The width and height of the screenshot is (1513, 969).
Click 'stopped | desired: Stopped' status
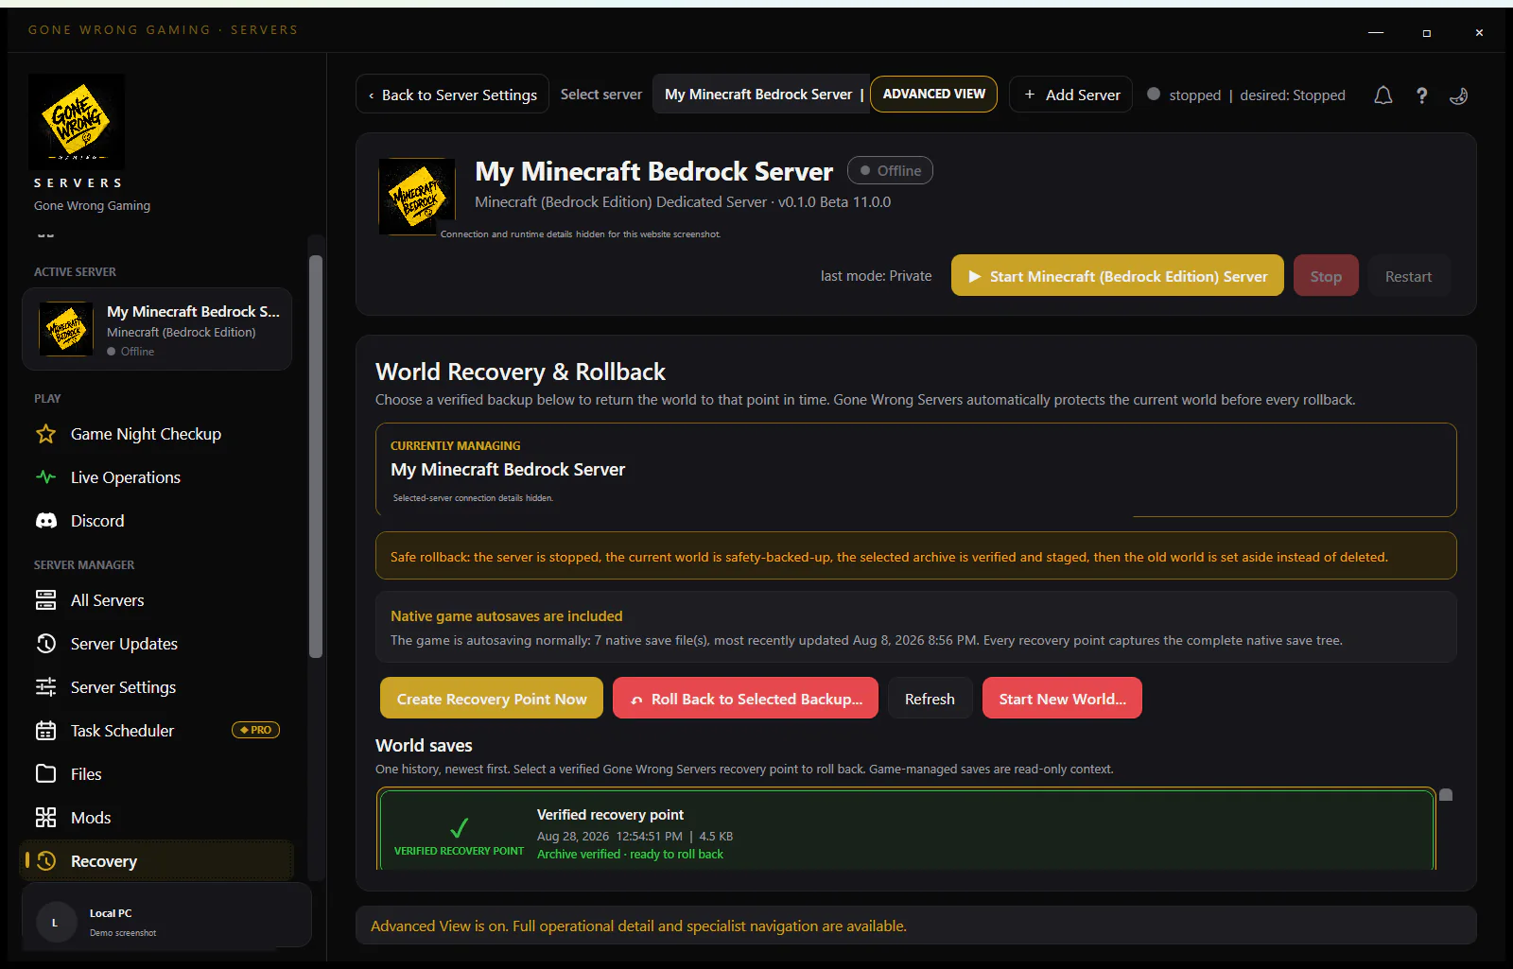1246,95
